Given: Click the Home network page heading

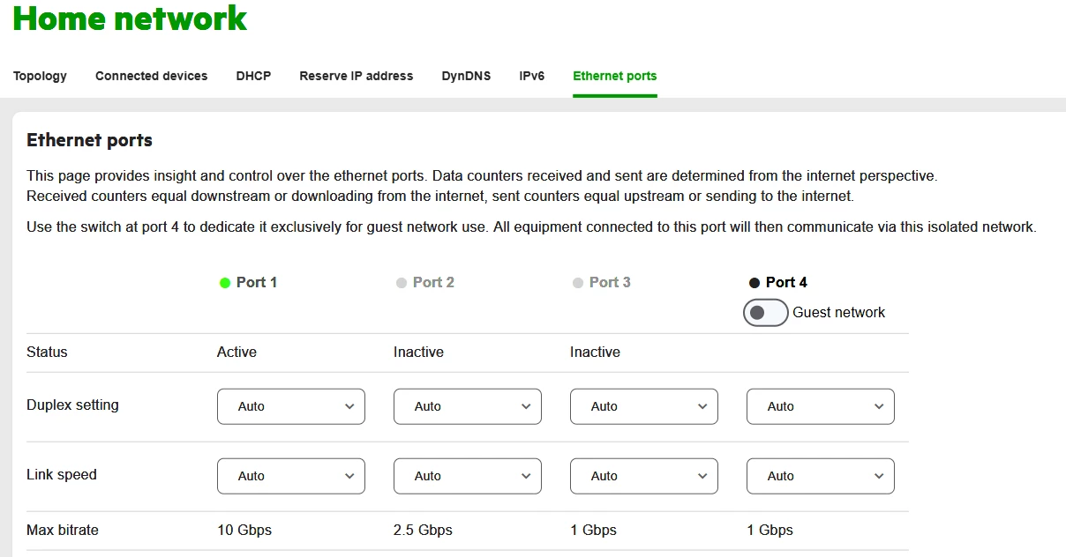Looking at the screenshot, I should point(130,19).
